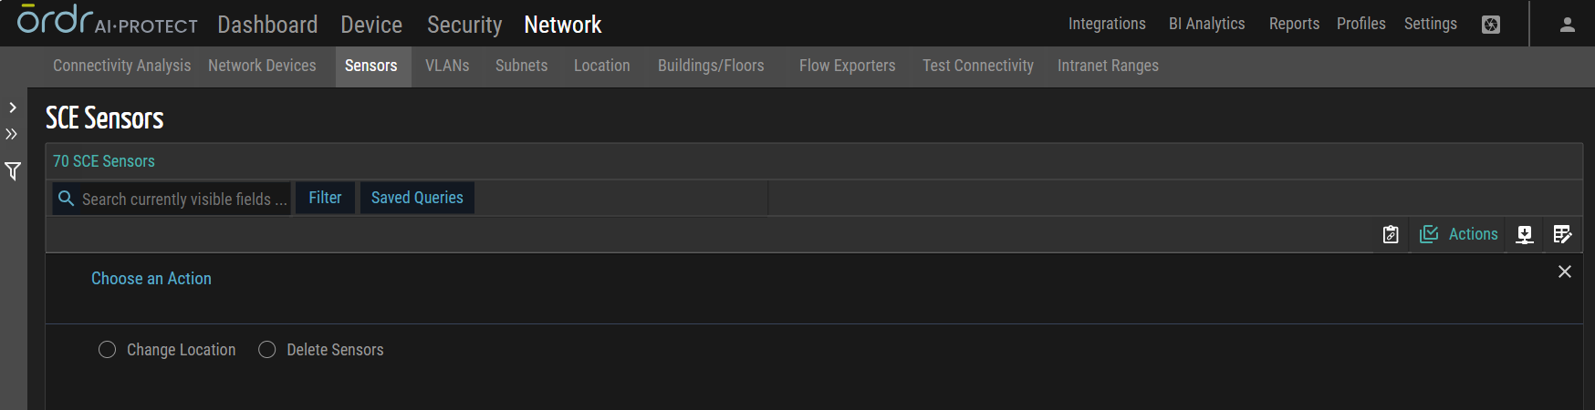Expand the sidebar fully with double chevron
The height and width of the screenshot is (410, 1595).
(12, 134)
